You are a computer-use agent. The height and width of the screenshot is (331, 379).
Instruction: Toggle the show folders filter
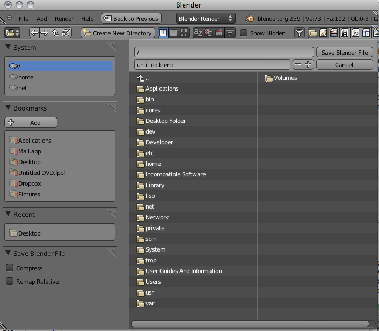pos(313,33)
